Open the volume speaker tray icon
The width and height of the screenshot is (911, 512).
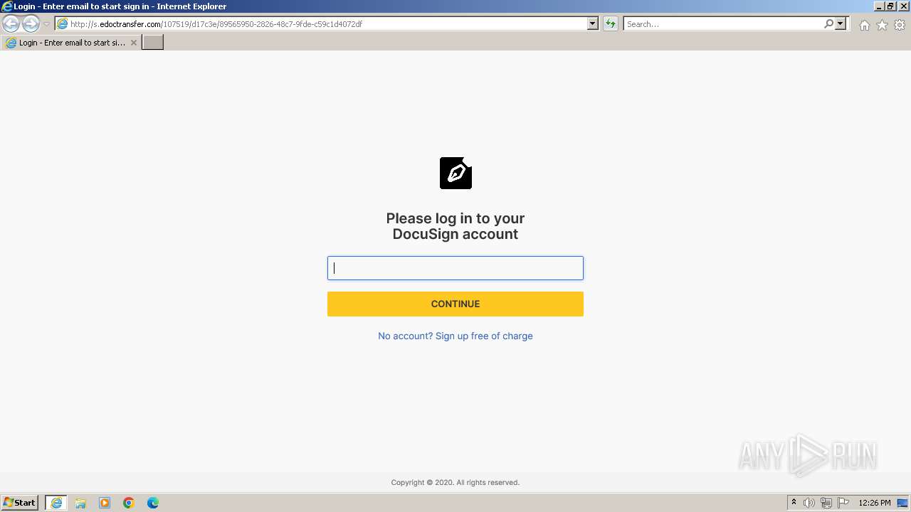pyautogui.click(x=809, y=503)
